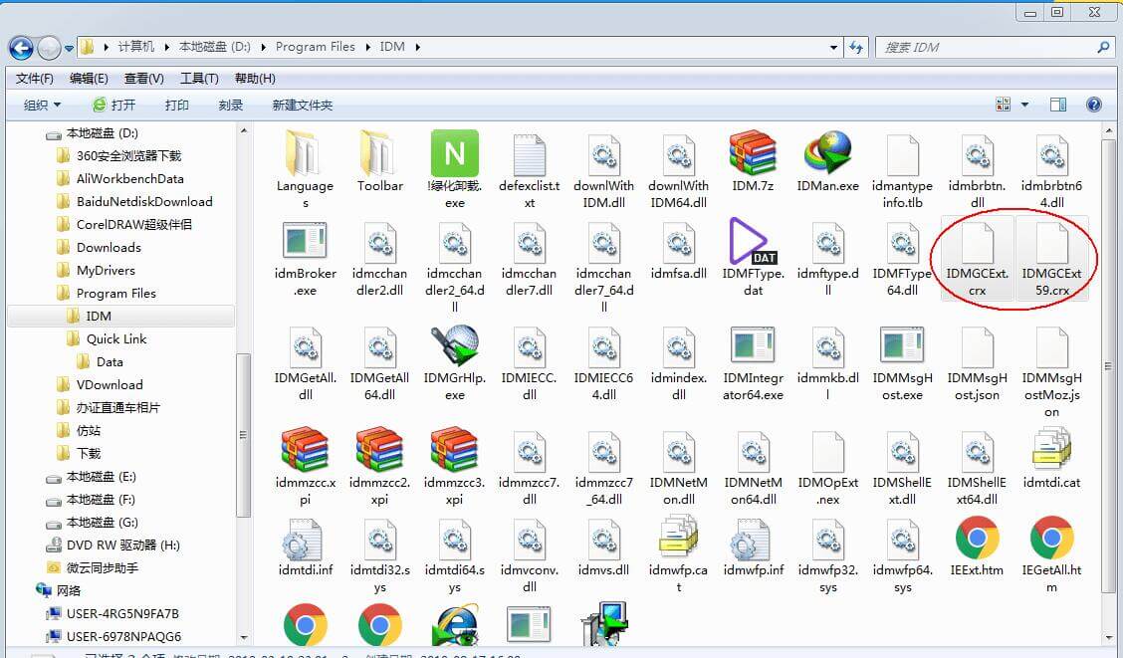
Task: Select the IDMGCExt.crx file icon
Action: pos(977,242)
